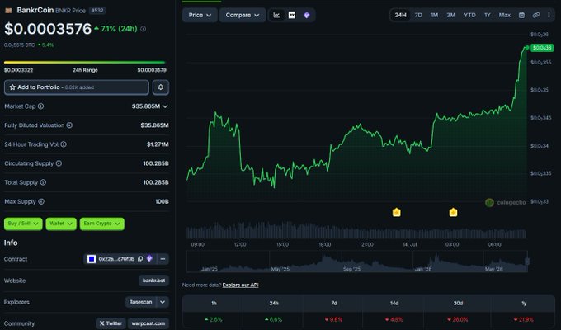The image size is (561, 330).
Task: Click the right handle of chart range navigator
Action: (526, 262)
